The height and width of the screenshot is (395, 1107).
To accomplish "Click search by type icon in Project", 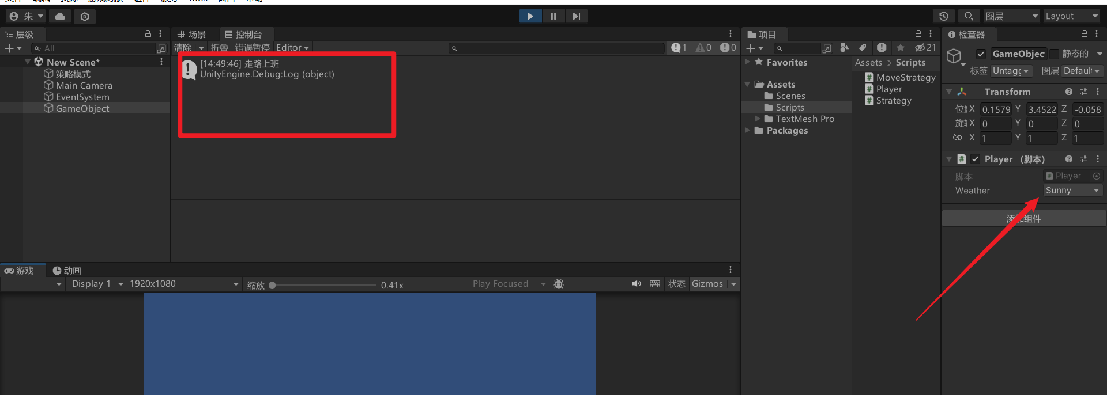I will click(x=844, y=48).
